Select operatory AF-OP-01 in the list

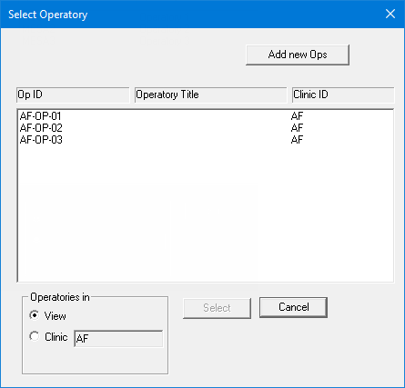pyautogui.click(x=206, y=116)
